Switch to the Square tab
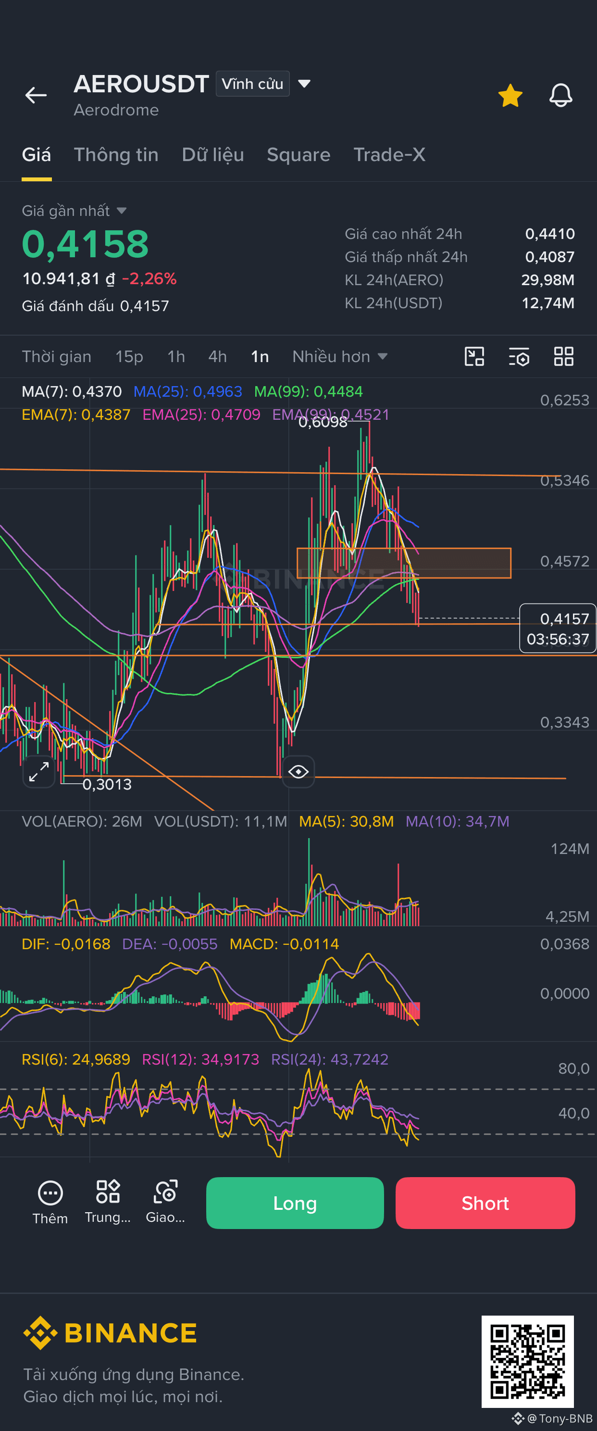Viewport: 597px width, 1431px height. (x=298, y=154)
